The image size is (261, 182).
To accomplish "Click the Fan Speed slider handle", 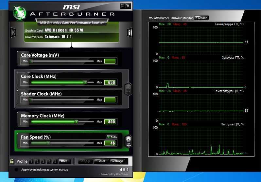I will tap(48, 143).
